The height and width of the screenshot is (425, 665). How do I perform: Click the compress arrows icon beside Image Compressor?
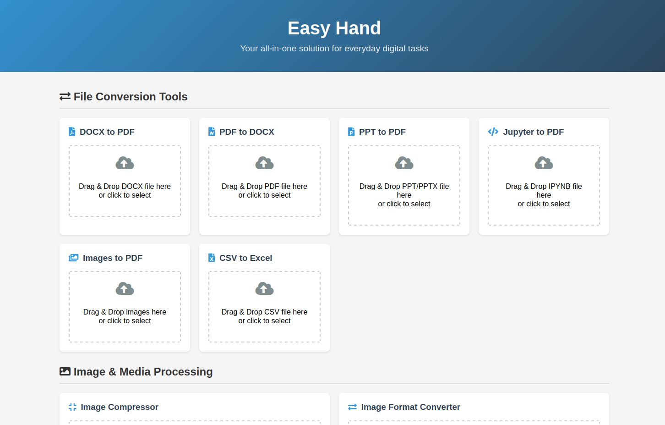tap(72, 407)
